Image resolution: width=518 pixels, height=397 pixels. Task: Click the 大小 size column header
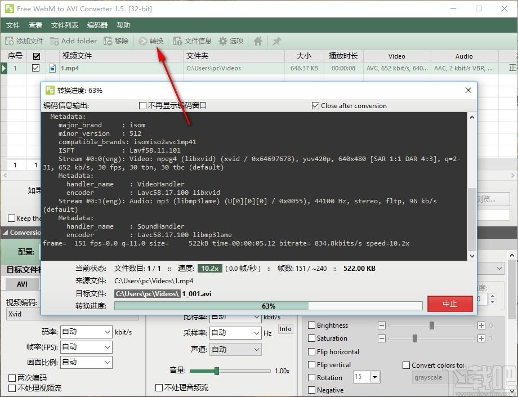[304, 56]
